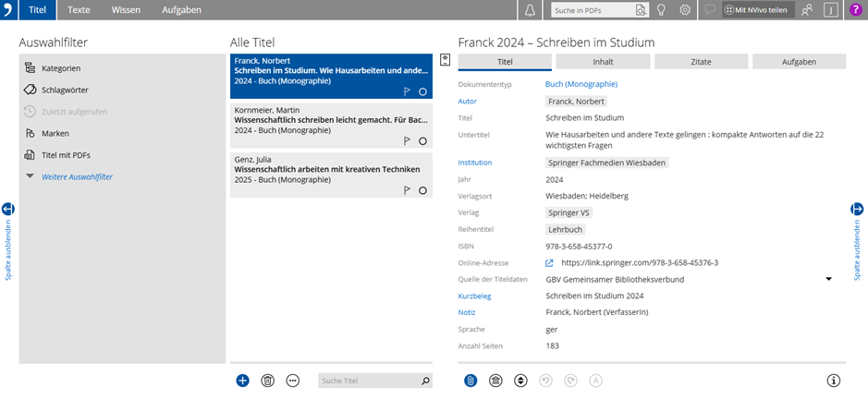Open the settings gear icon
Screen dimensions: 868x399
tap(685, 10)
